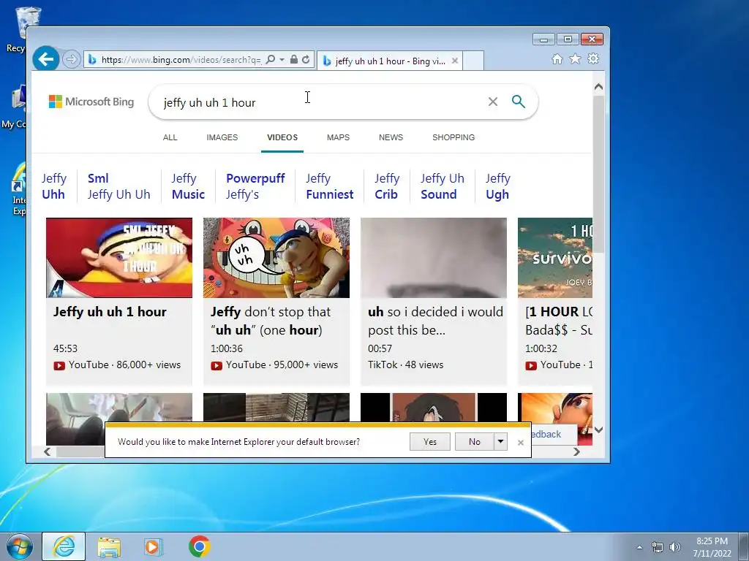This screenshot has width=749, height=561.
Task: Open the Jeffy Uhh related search
Action: [53, 186]
